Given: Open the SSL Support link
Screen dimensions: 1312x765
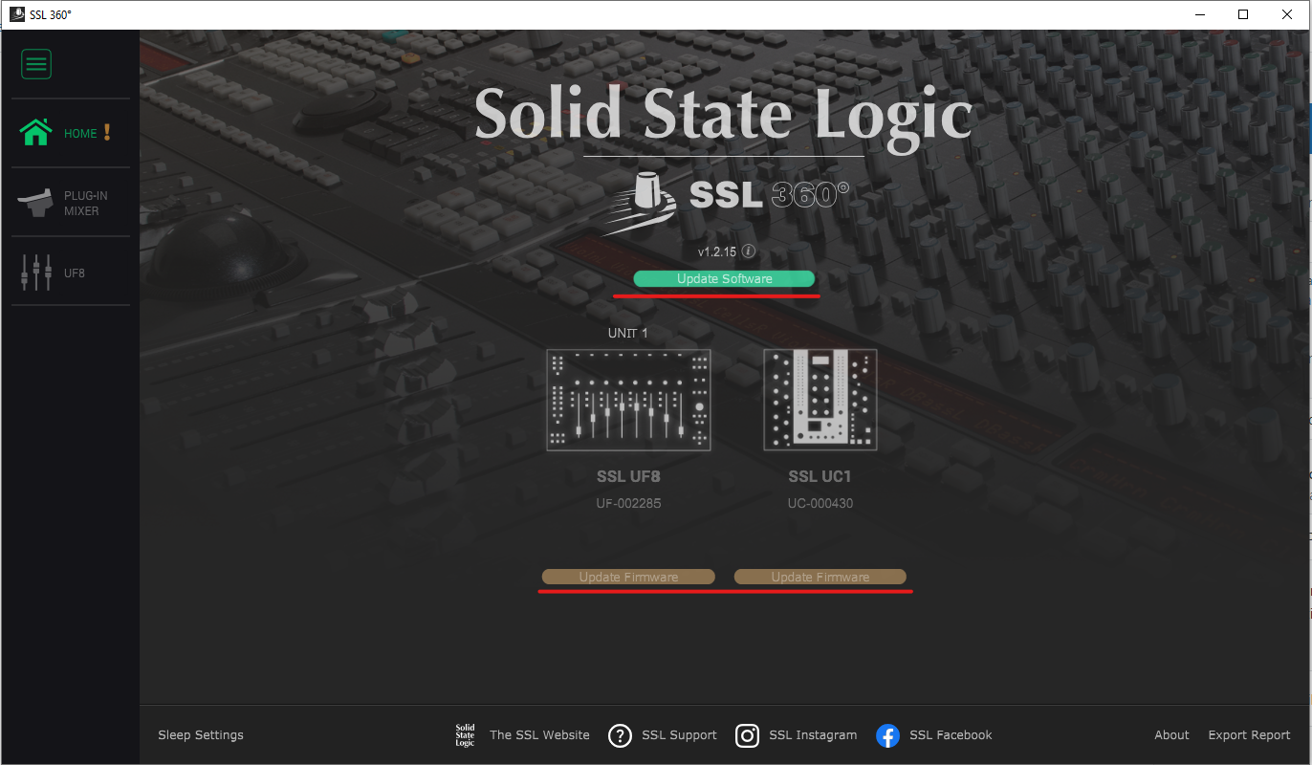Looking at the screenshot, I should tap(679, 734).
